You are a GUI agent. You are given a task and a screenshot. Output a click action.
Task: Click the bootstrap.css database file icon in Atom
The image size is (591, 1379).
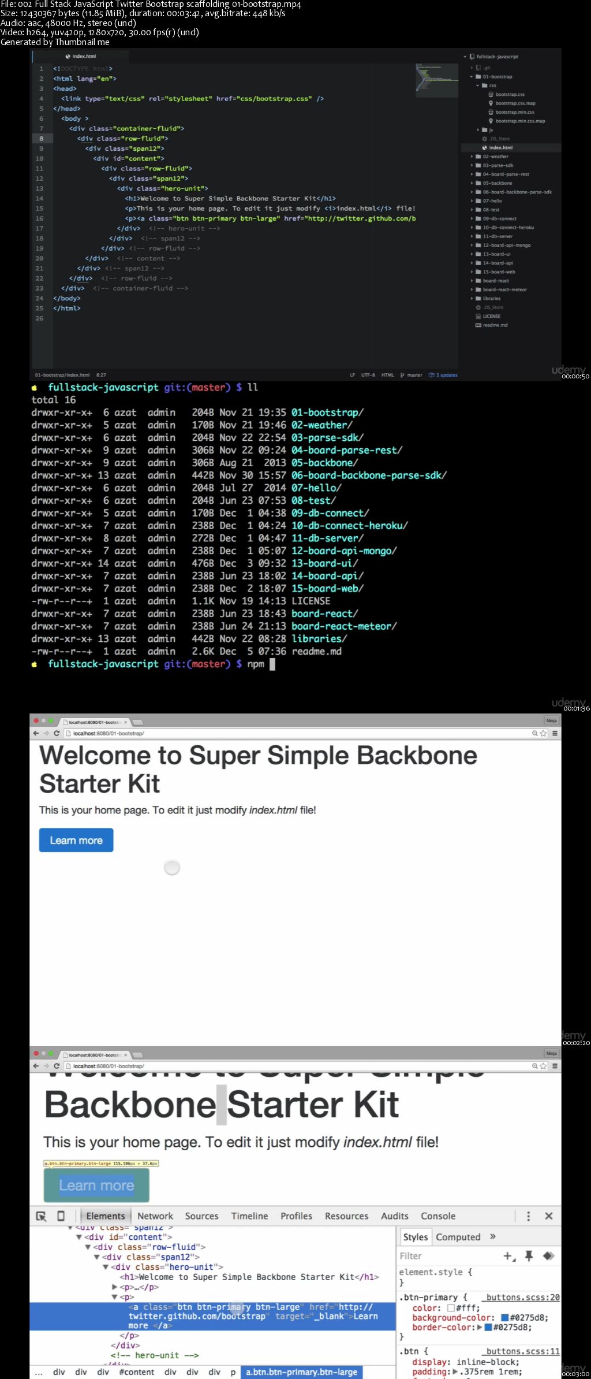(x=491, y=94)
